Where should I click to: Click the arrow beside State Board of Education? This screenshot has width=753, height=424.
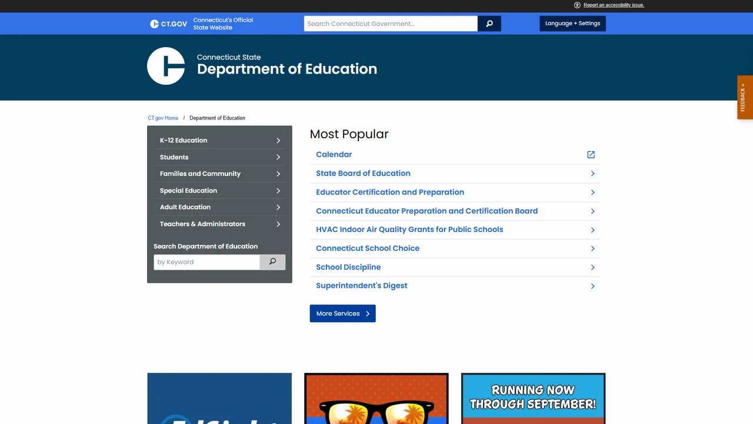coord(592,174)
